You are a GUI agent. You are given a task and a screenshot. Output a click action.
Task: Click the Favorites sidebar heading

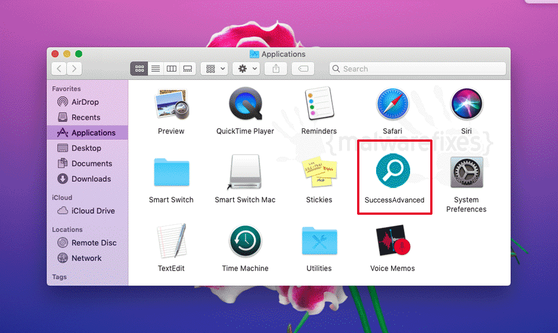tap(66, 89)
